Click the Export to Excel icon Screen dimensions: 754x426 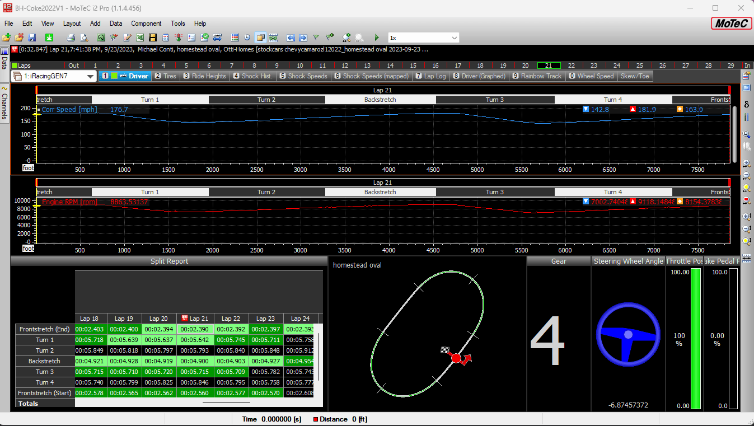coord(140,38)
